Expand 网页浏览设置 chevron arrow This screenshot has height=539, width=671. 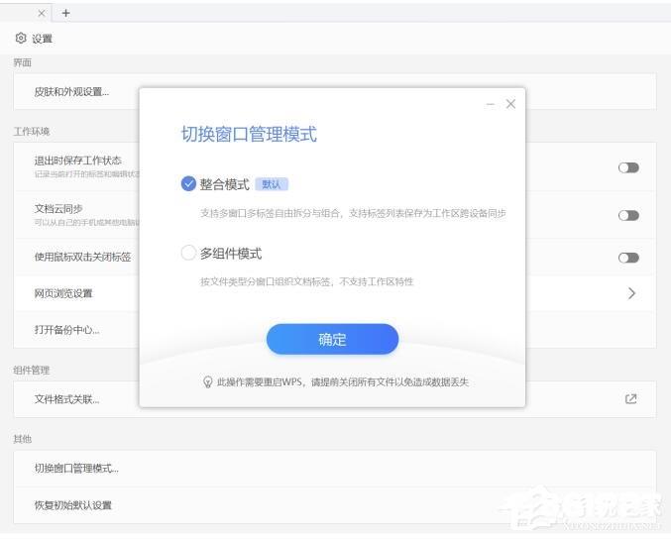[x=631, y=293]
